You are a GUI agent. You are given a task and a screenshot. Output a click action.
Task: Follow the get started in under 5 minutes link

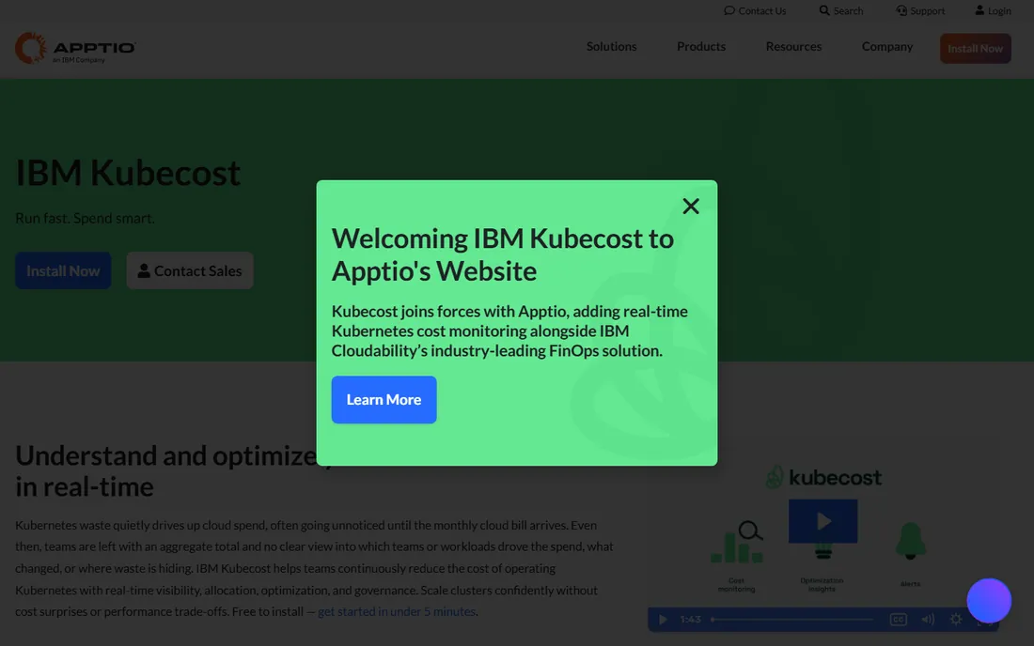tap(397, 612)
